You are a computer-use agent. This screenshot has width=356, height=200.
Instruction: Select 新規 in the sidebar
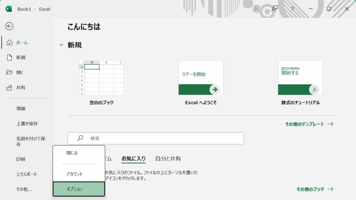point(27,58)
